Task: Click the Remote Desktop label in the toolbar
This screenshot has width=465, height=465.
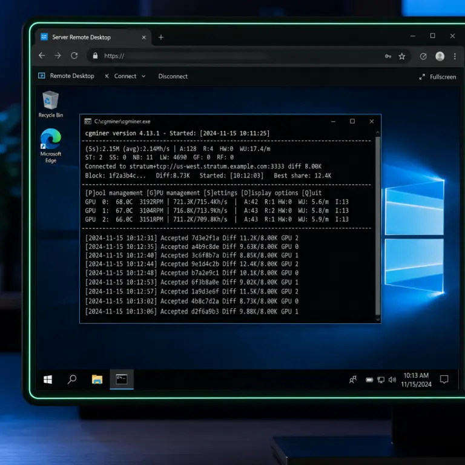Action: (72, 76)
